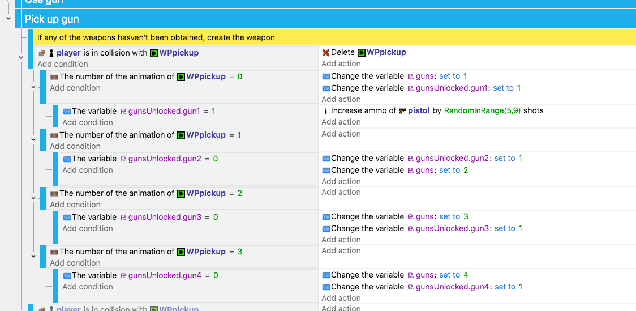Screen dimensions: 636x311
Task: Select condition player is in collision with WPpickup
Action: coord(118,53)
